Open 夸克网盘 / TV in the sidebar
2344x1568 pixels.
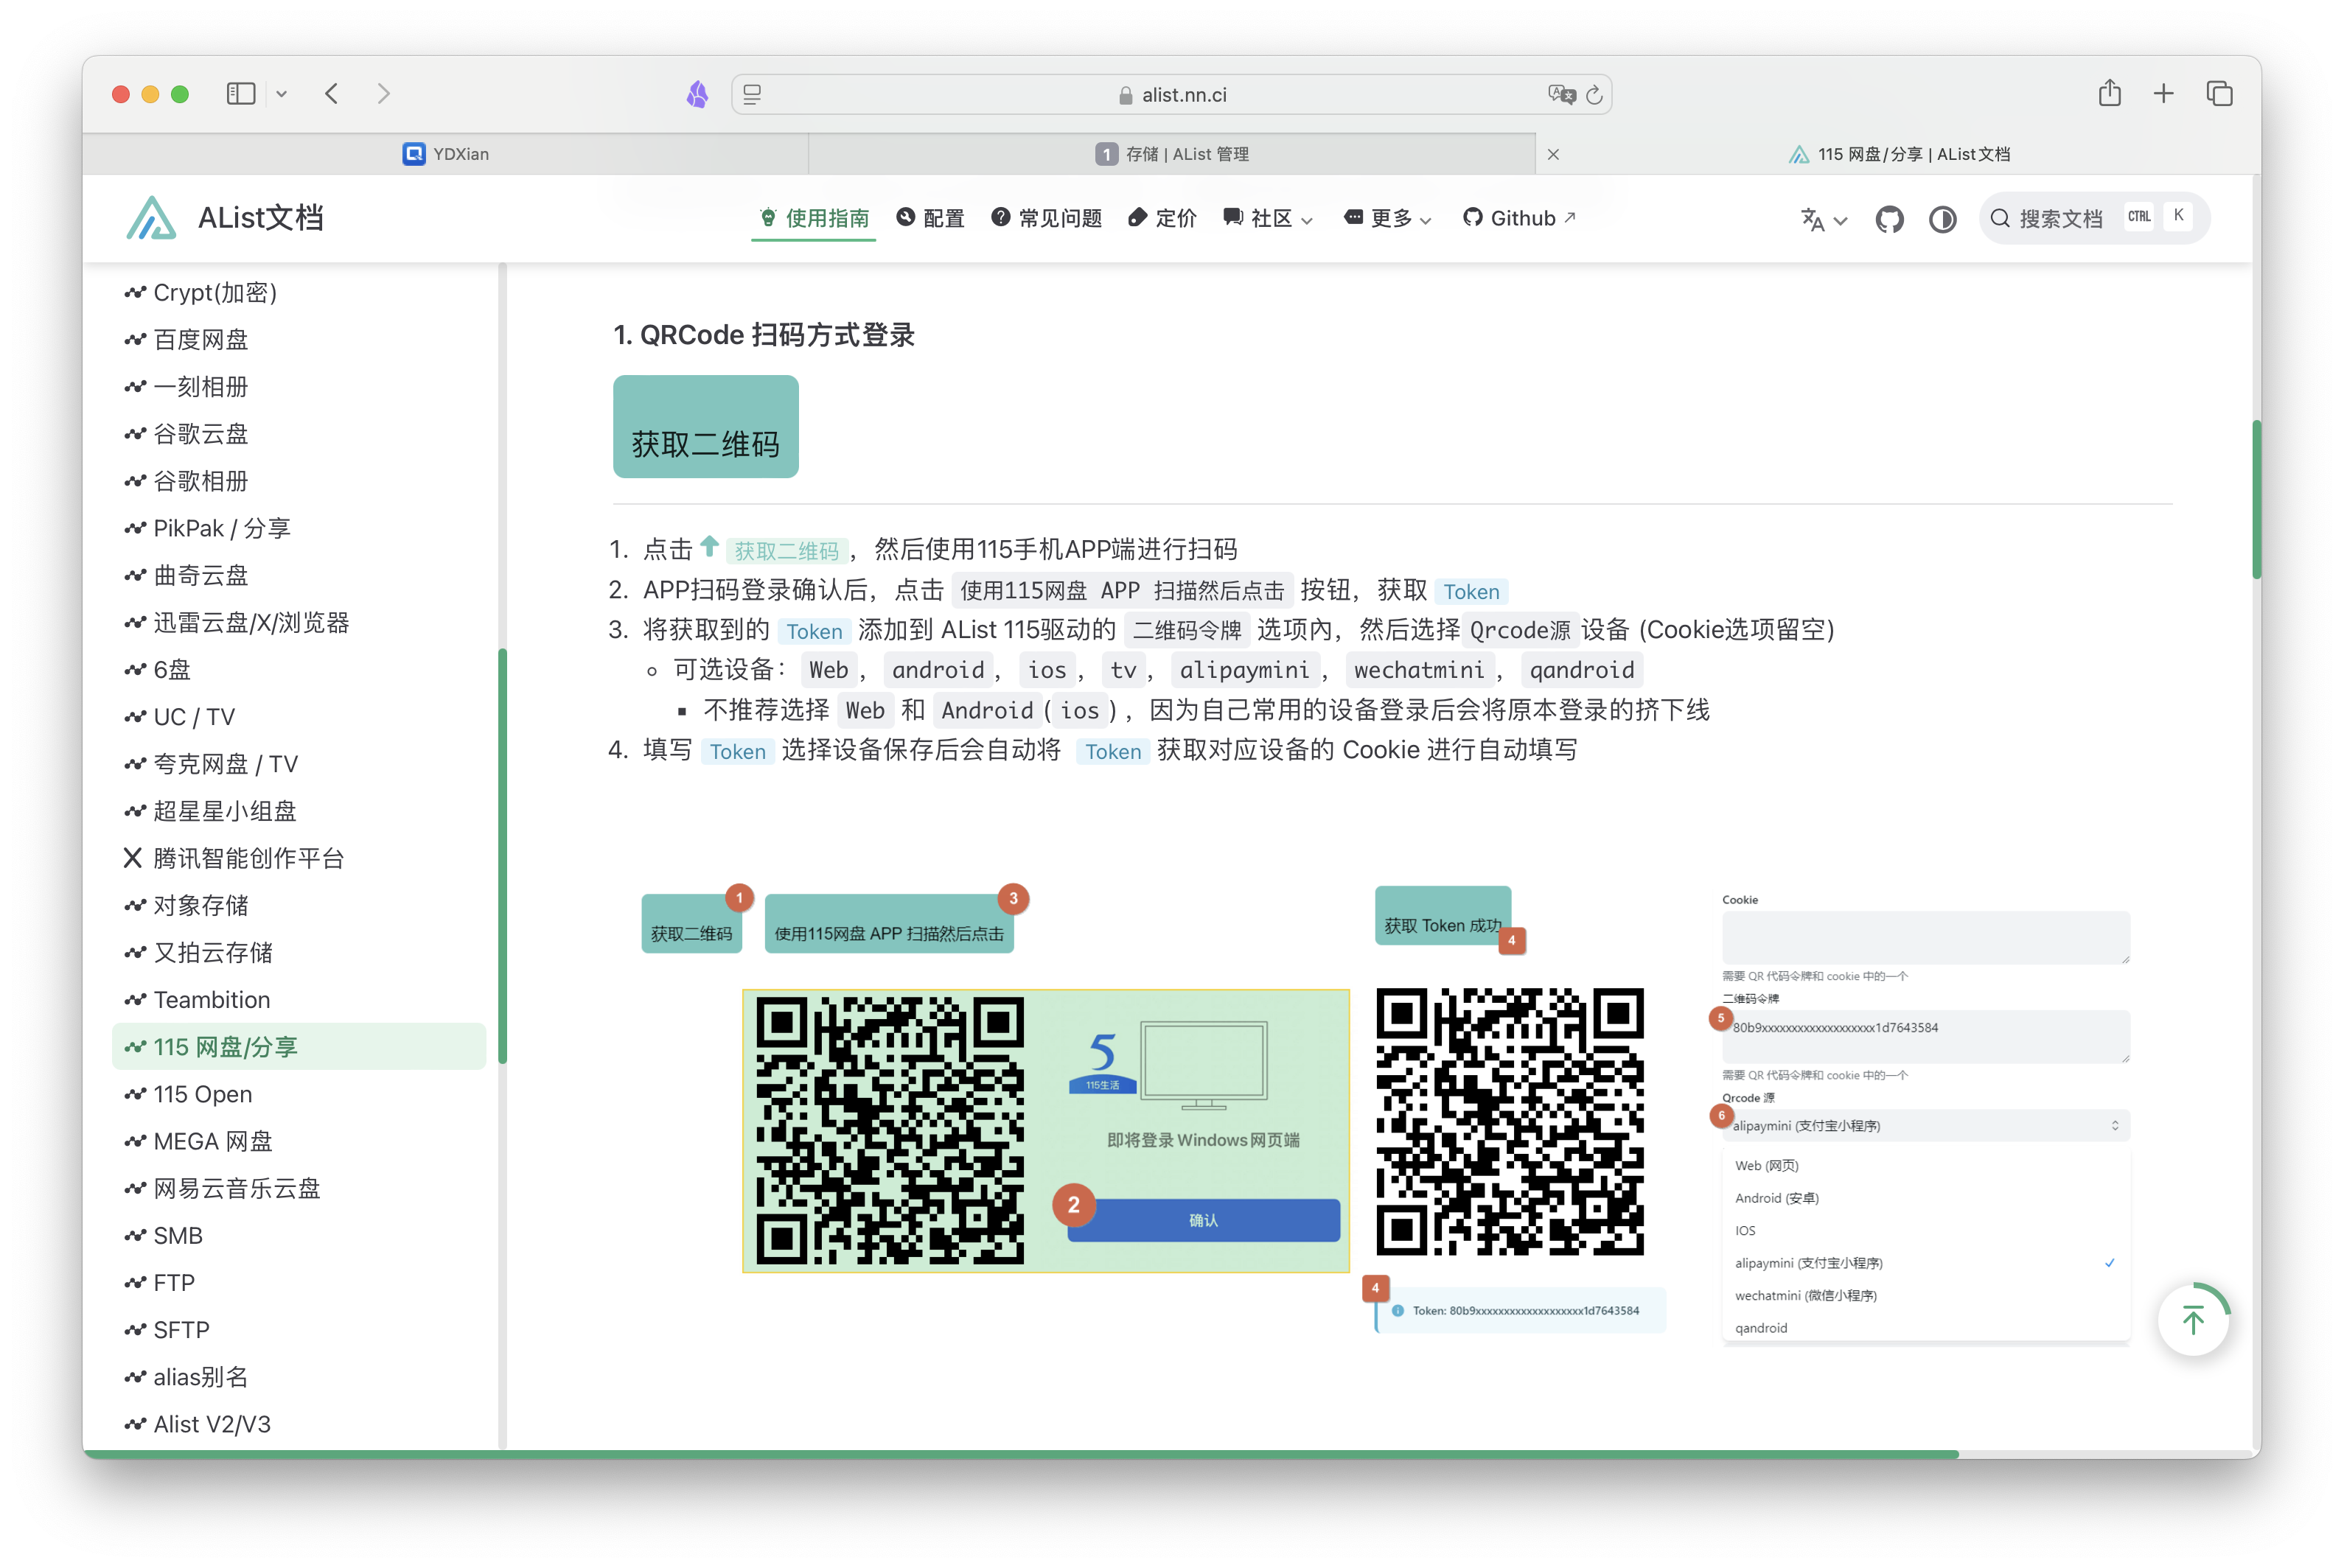[x=298, y=764]
